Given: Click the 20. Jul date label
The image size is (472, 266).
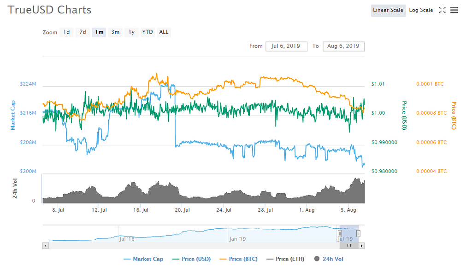Looking at the screenshot, I should point(183,210).
